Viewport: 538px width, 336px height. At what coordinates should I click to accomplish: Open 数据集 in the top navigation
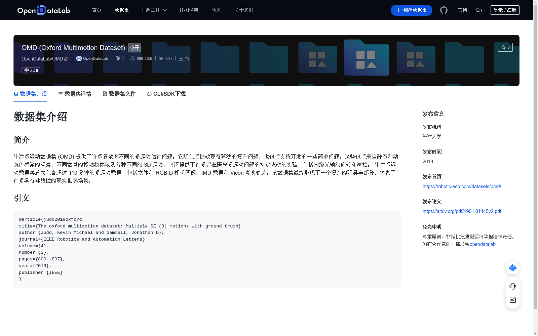[122, 10]
